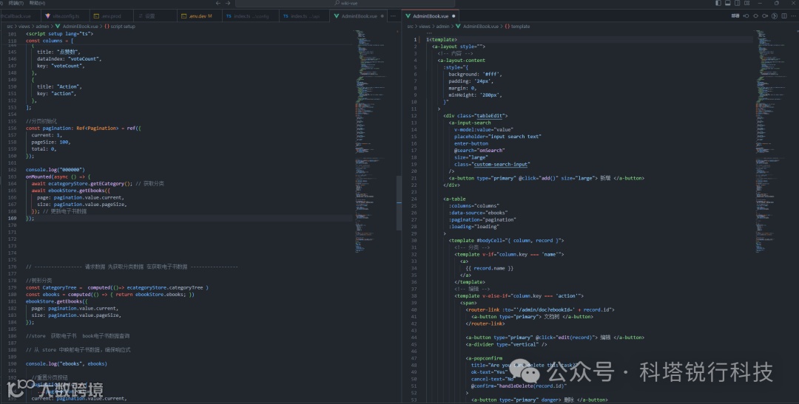The image size is (799, 404).
Task: Click the braces icon before template breadcrumb
Action: [508, 26]
